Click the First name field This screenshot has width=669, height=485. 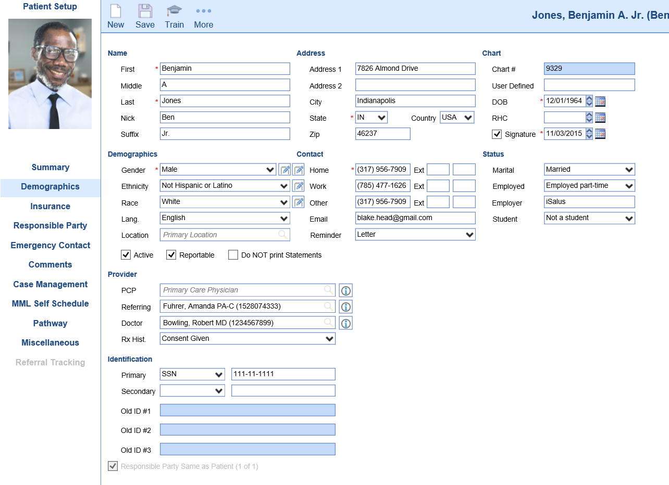point(225,69)
